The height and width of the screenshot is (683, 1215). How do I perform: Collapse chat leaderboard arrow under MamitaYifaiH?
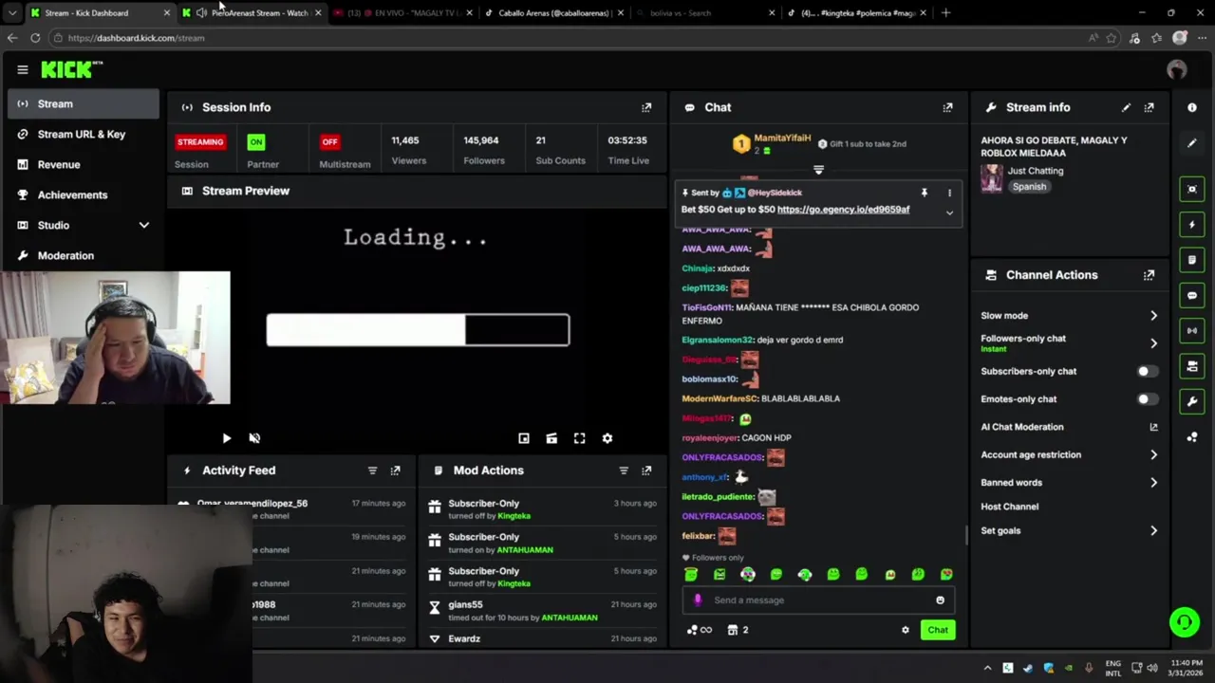point(818,171)
